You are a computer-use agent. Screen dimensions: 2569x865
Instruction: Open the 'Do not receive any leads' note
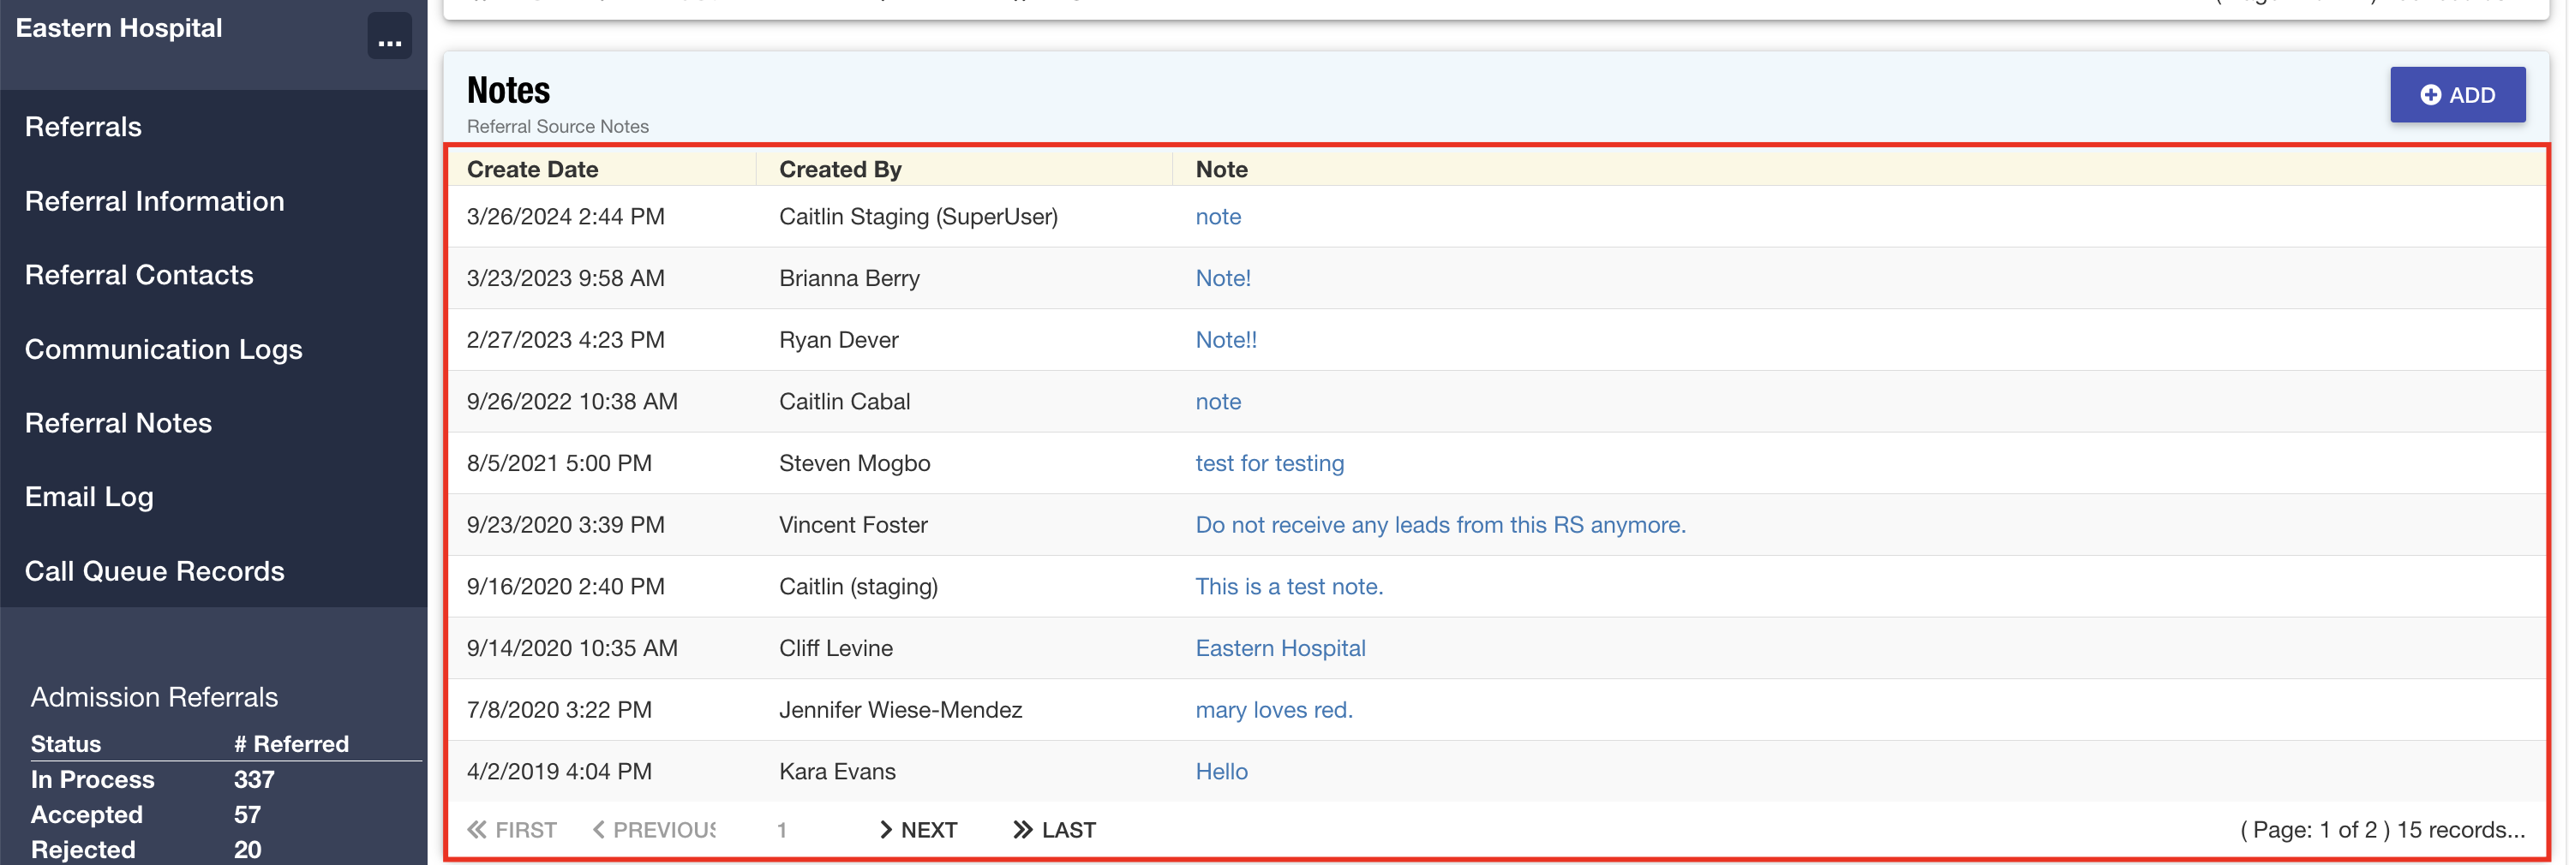click(x=1439, y=525)
